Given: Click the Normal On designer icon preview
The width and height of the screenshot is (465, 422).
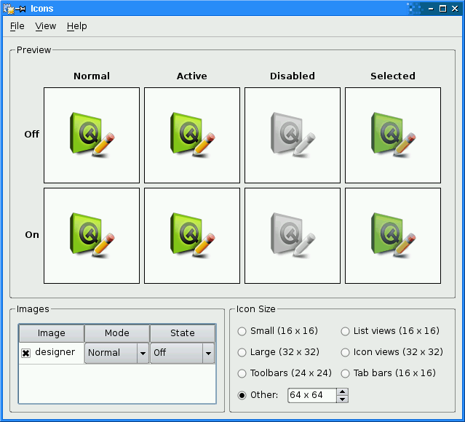Looking at the screenshot, I should point(92,236).
